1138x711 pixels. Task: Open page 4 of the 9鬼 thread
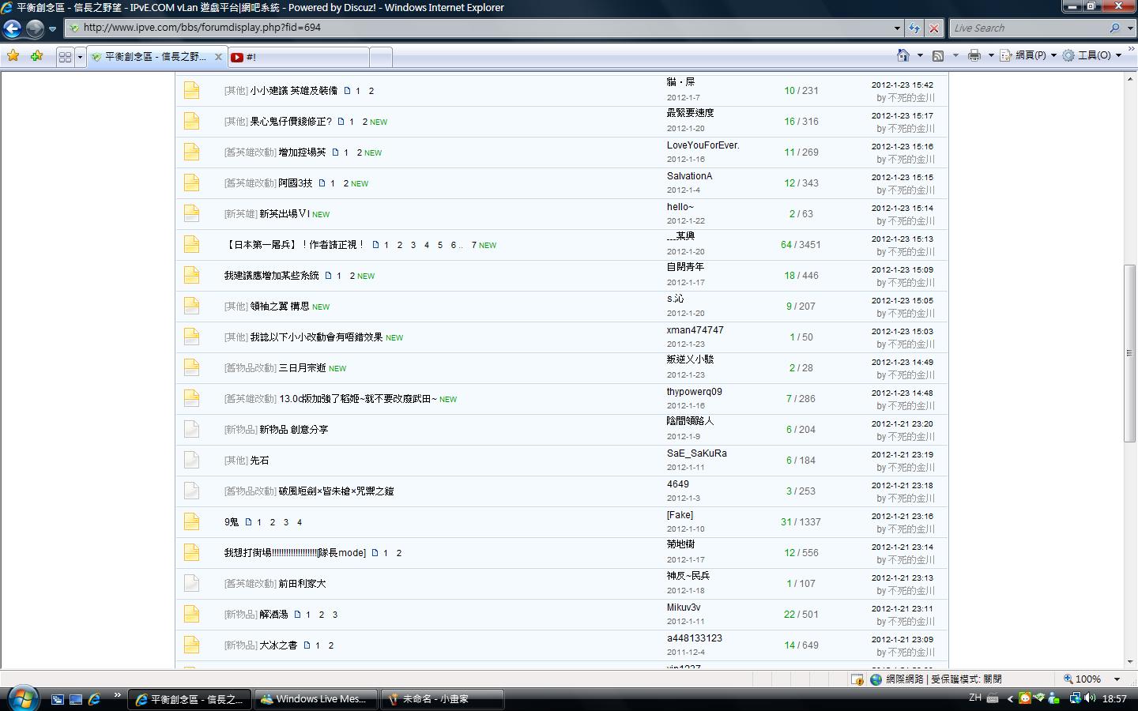[300, 522]
